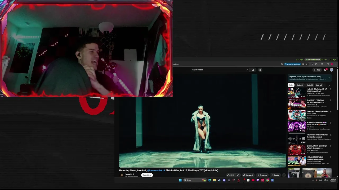The image size is (339, 190).
Task: Select the Hades 66 filter chip
Action: [300, 85]
